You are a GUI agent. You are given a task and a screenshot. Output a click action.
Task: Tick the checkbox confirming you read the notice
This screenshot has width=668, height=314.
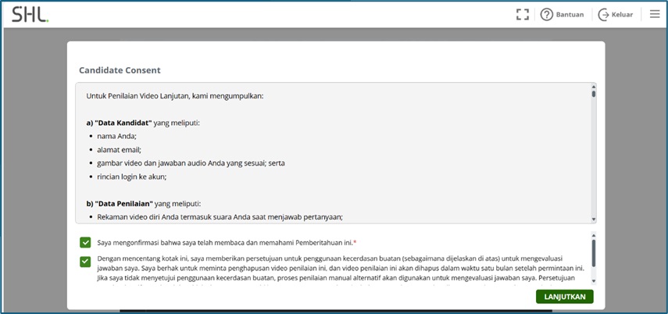click(x=85, y=242)
